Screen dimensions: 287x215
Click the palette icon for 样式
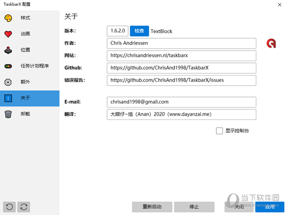8,18
